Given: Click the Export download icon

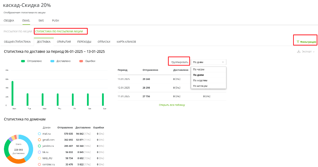Looking at the screenshot, I should click(x=298, y=52).
